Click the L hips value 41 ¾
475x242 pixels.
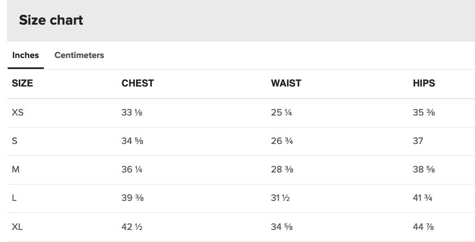coord(423,198)
